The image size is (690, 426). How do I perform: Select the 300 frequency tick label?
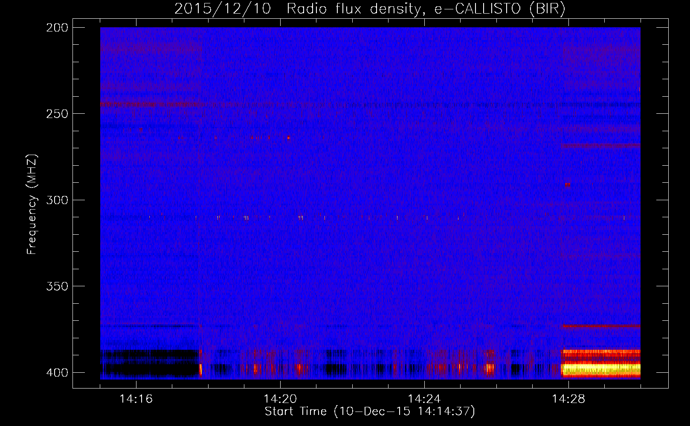[57, 200]
